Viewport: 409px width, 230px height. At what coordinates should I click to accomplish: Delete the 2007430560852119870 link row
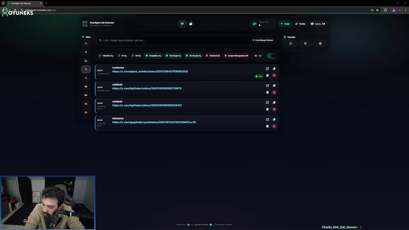pos(267,92)
